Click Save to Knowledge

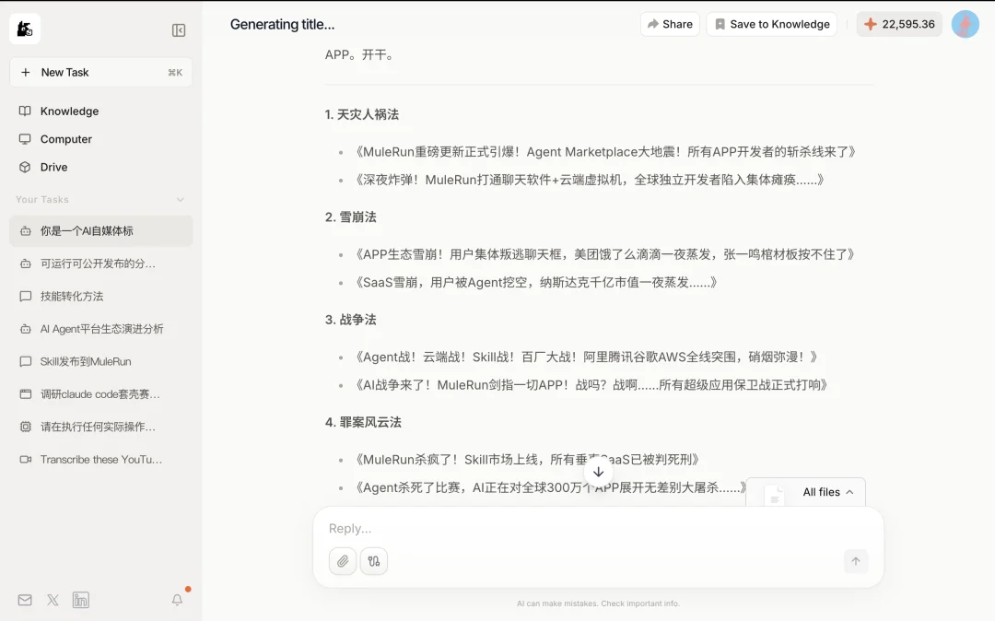(x=771, y=24)
